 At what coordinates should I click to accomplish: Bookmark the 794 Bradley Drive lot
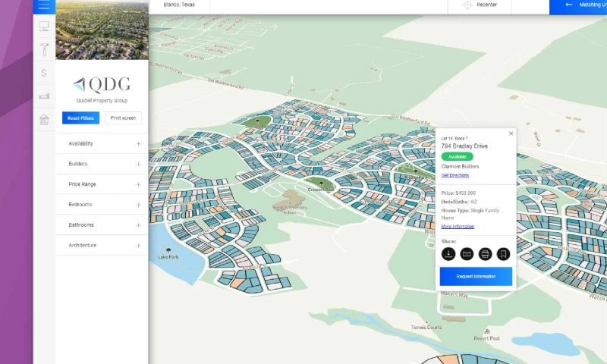[x=502, y=254]
